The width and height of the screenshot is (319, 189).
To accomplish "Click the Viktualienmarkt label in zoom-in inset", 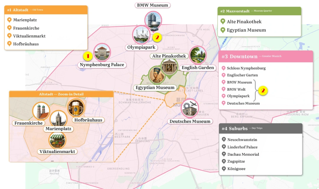I will pyautogui.click(x=57, y=152).
